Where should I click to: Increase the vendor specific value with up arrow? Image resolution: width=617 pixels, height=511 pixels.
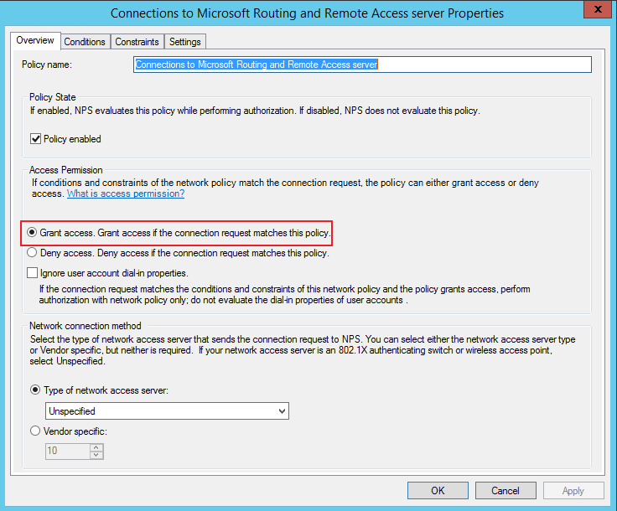96,447
